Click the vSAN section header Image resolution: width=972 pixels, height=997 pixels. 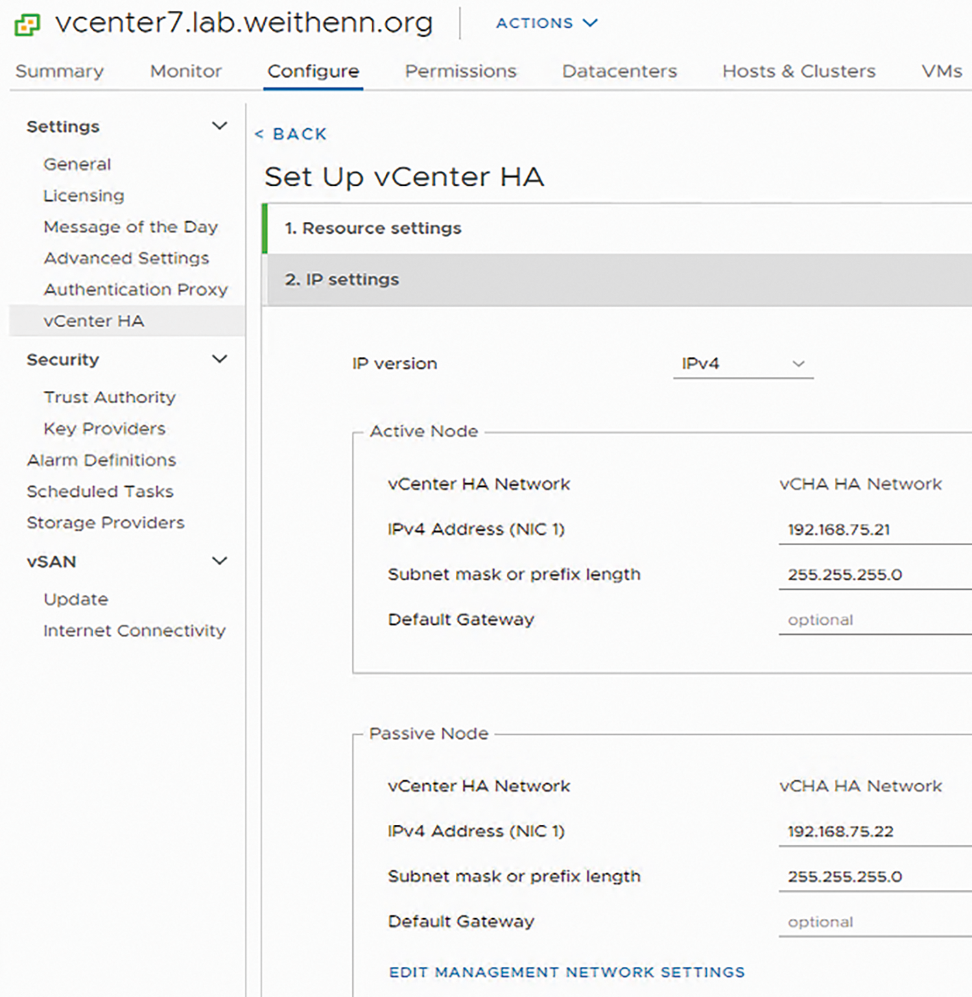pyautogui.click(x=51, y=562)
